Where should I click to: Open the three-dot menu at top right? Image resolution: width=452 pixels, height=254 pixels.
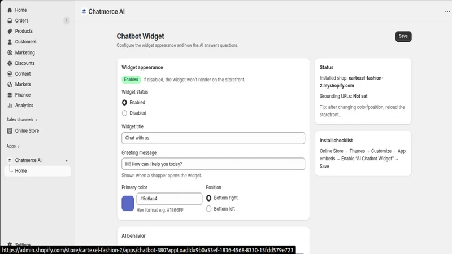click(447, 11)
